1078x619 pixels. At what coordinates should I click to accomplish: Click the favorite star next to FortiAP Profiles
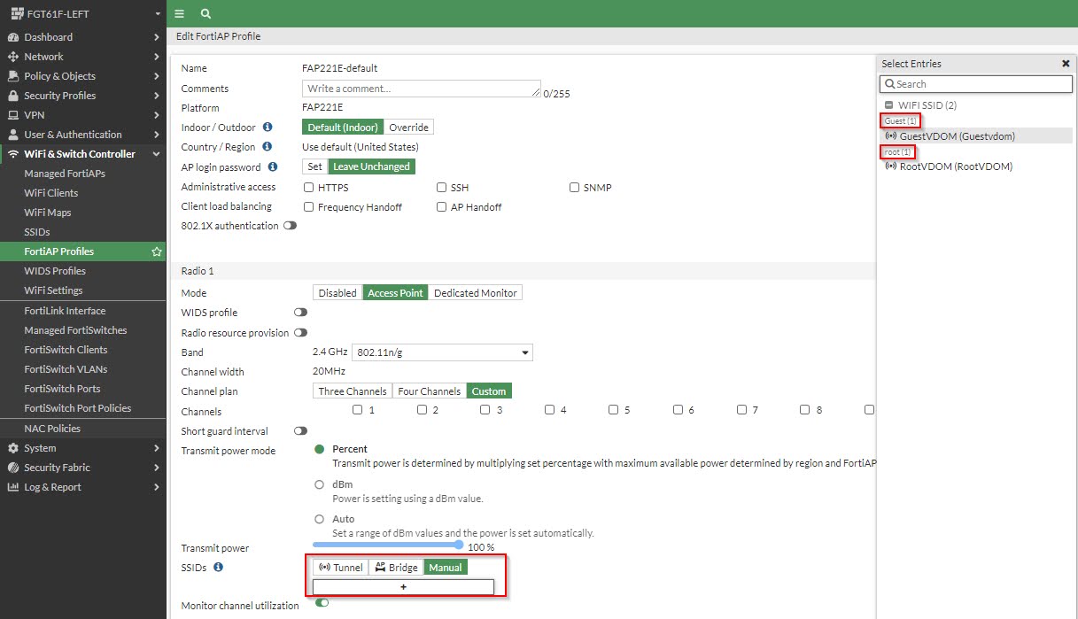[157, 251]
